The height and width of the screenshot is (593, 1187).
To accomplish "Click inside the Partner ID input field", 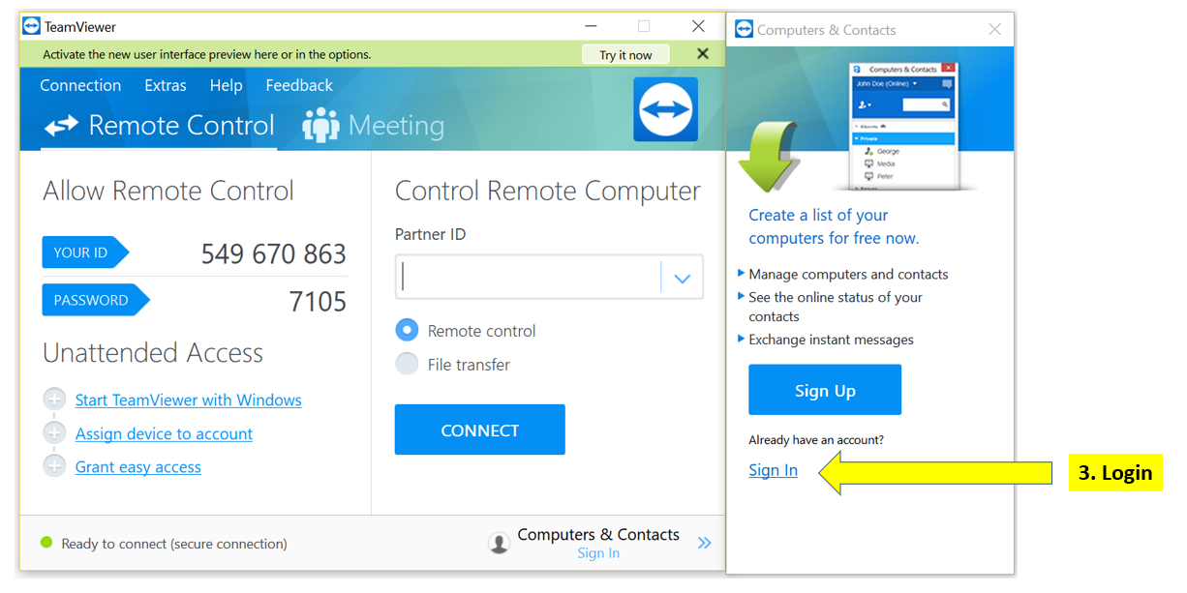I will 528,279.
